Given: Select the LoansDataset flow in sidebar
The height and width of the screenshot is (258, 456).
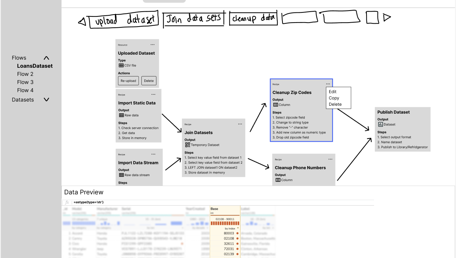Looking at the screenshot, I should pos(35,66).
